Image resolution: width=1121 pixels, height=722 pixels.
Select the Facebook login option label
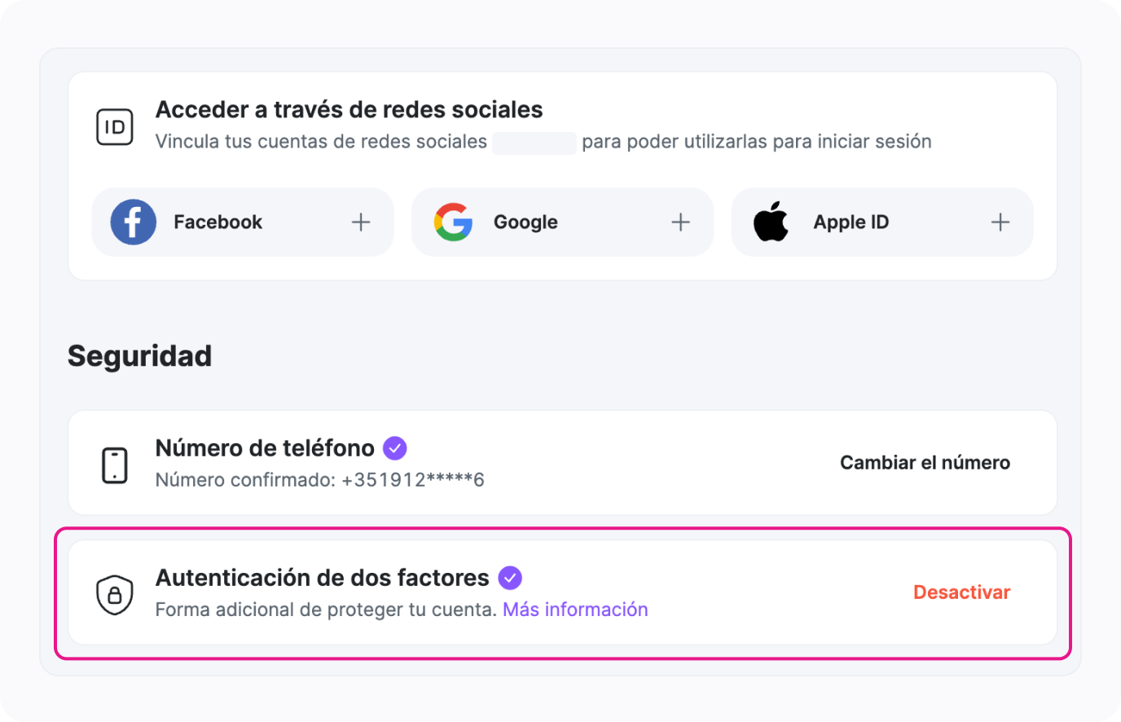coord(218,222)
